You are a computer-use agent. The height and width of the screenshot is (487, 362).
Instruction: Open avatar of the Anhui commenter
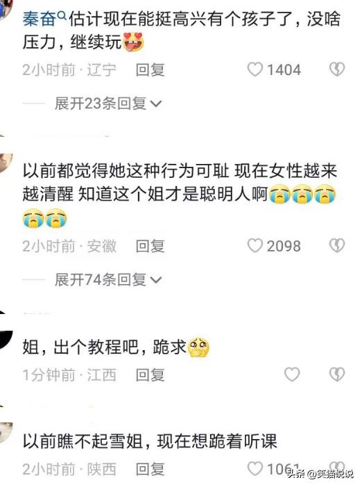click(6, 163)
